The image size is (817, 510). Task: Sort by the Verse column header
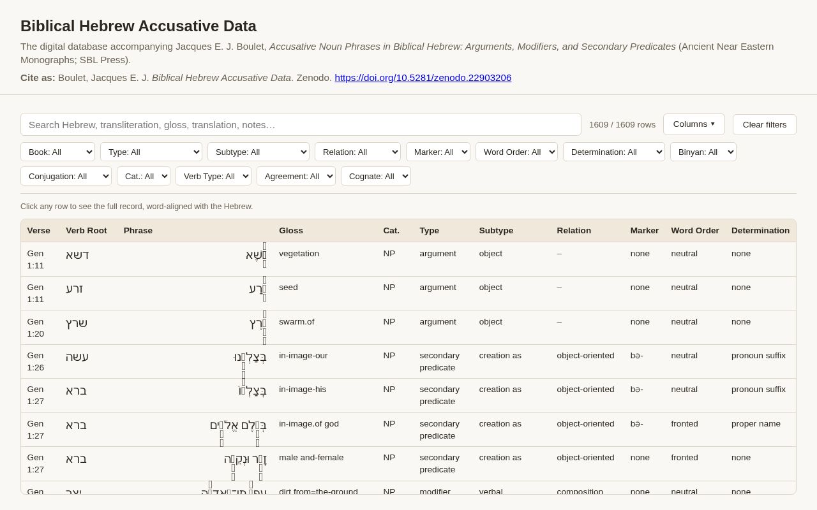[x=39, y=231]
